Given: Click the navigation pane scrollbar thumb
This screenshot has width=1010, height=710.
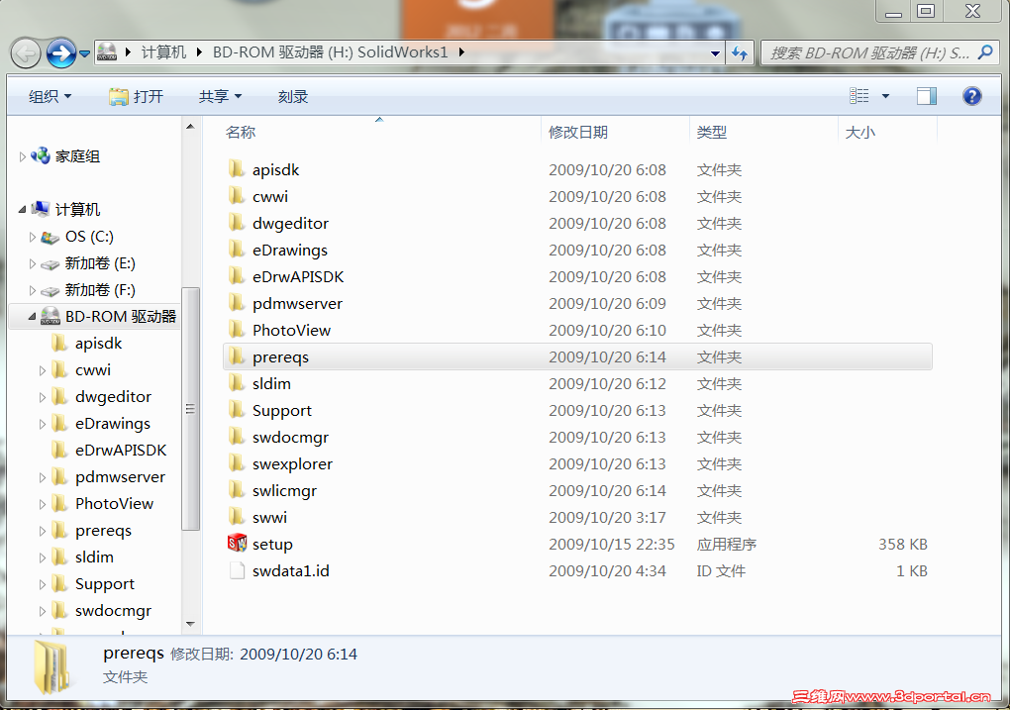Looking at the screenshot, I should (x=190, y=409).
